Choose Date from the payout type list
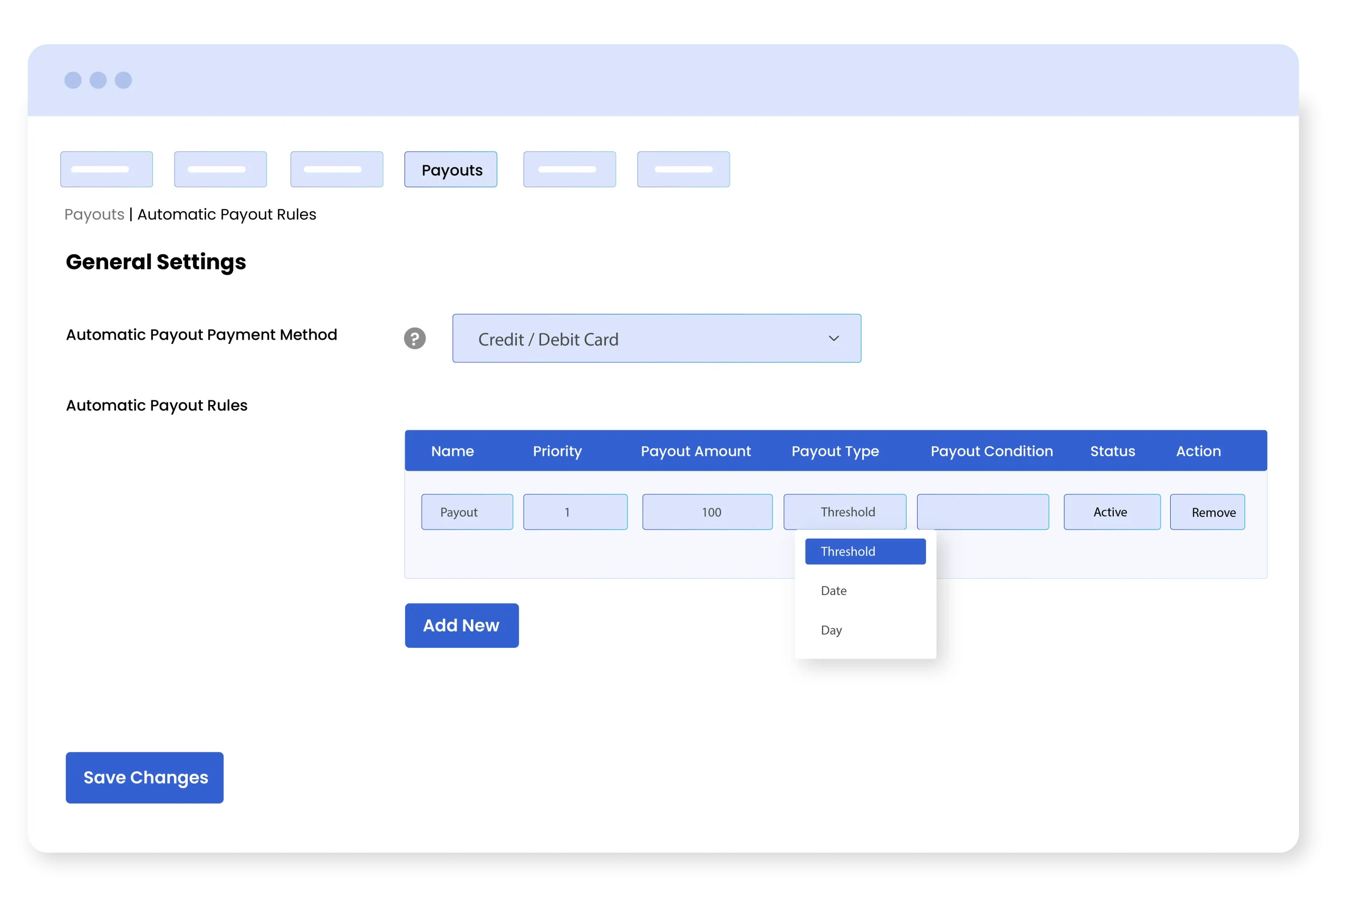This screenshot has width=1350, height=911. [x=834, y=591]
